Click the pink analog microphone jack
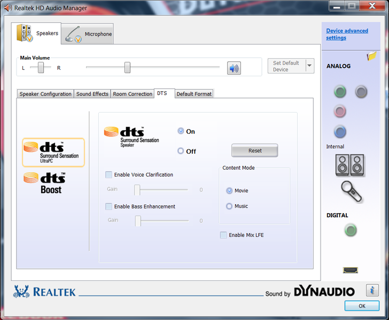The width and height of the screenshot is (389, 320). [x=340, y=111]
